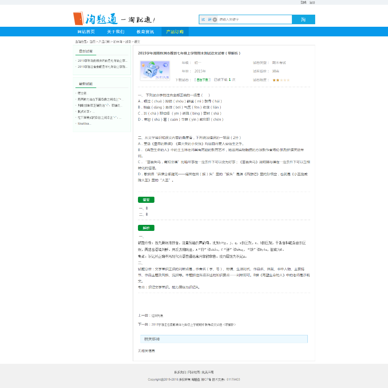Screen dimensions: 388x388
Task: Click the NO PICTURE paper thumbnail
Action: pyautogui.click(x=155, y=71)
